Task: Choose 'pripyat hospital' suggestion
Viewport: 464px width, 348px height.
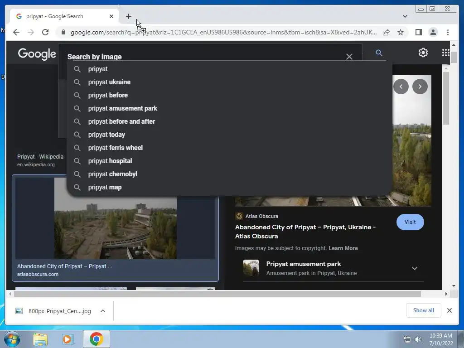Action: 229,161
